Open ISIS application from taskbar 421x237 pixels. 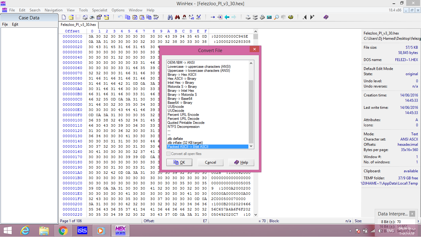[82, 231]
